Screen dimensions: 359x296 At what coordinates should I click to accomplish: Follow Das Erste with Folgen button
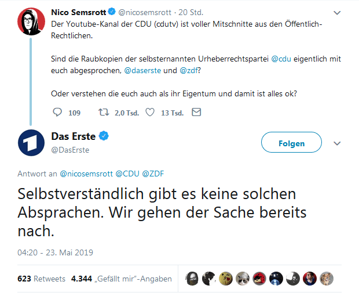[x=291, y=142]
